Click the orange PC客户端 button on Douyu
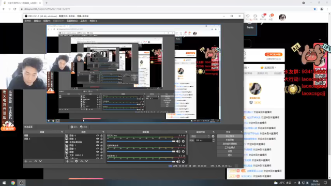 tap(274, 54)
